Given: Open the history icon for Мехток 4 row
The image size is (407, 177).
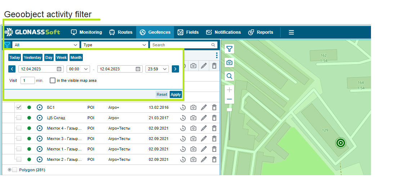Looking at the screenshot, I should coord(183,128).
